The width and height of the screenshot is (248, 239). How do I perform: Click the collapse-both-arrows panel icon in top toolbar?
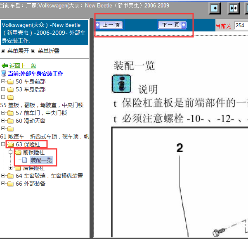(234, 8)
